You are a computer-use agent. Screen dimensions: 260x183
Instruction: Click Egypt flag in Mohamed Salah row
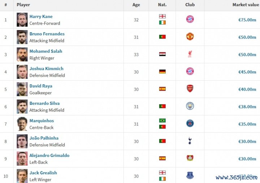tap(162, 54)
